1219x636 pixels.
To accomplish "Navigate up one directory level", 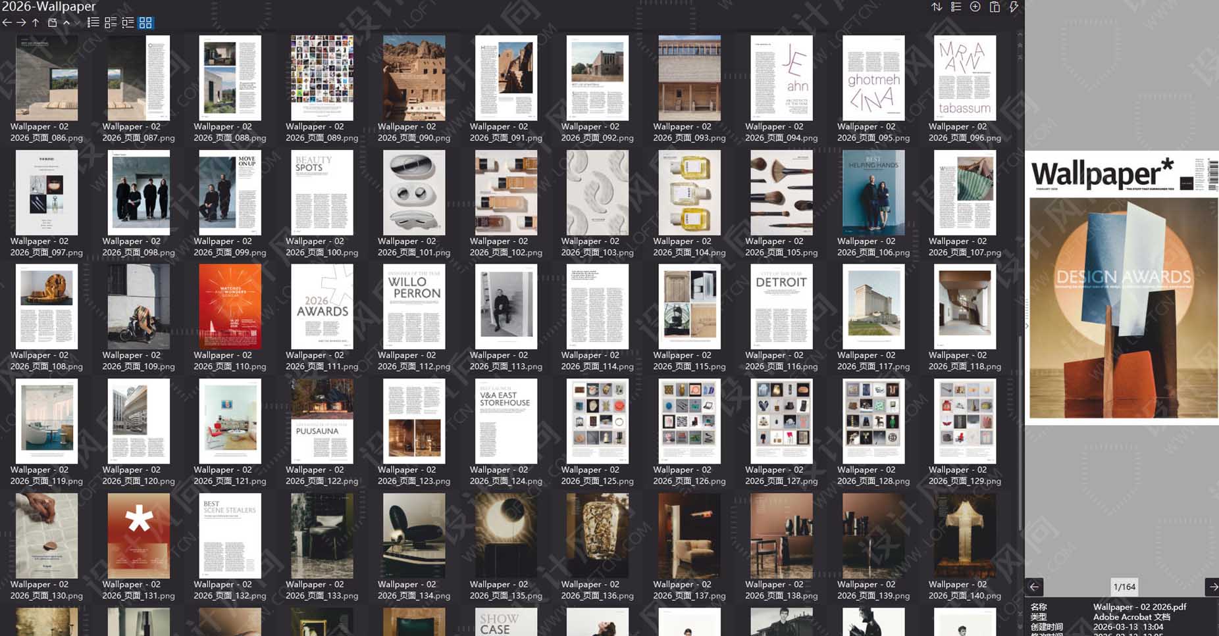I will point(36,23).
